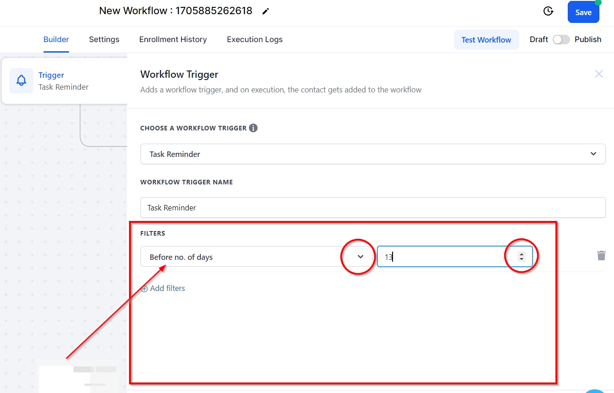The width and height of the screenshot is (614, 393).
Task: View the Execution Logs tab
Action: pyautogui.click(x=255, y=39)
